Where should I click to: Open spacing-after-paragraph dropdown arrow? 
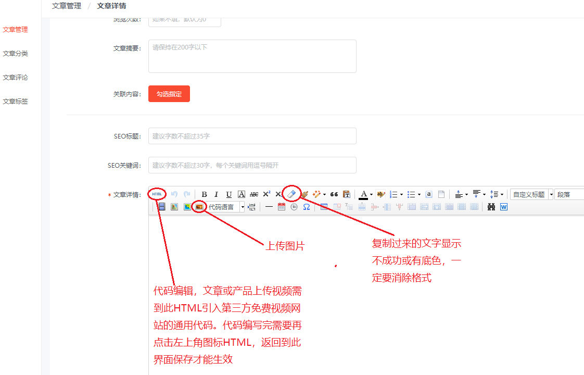coord(484,195)
